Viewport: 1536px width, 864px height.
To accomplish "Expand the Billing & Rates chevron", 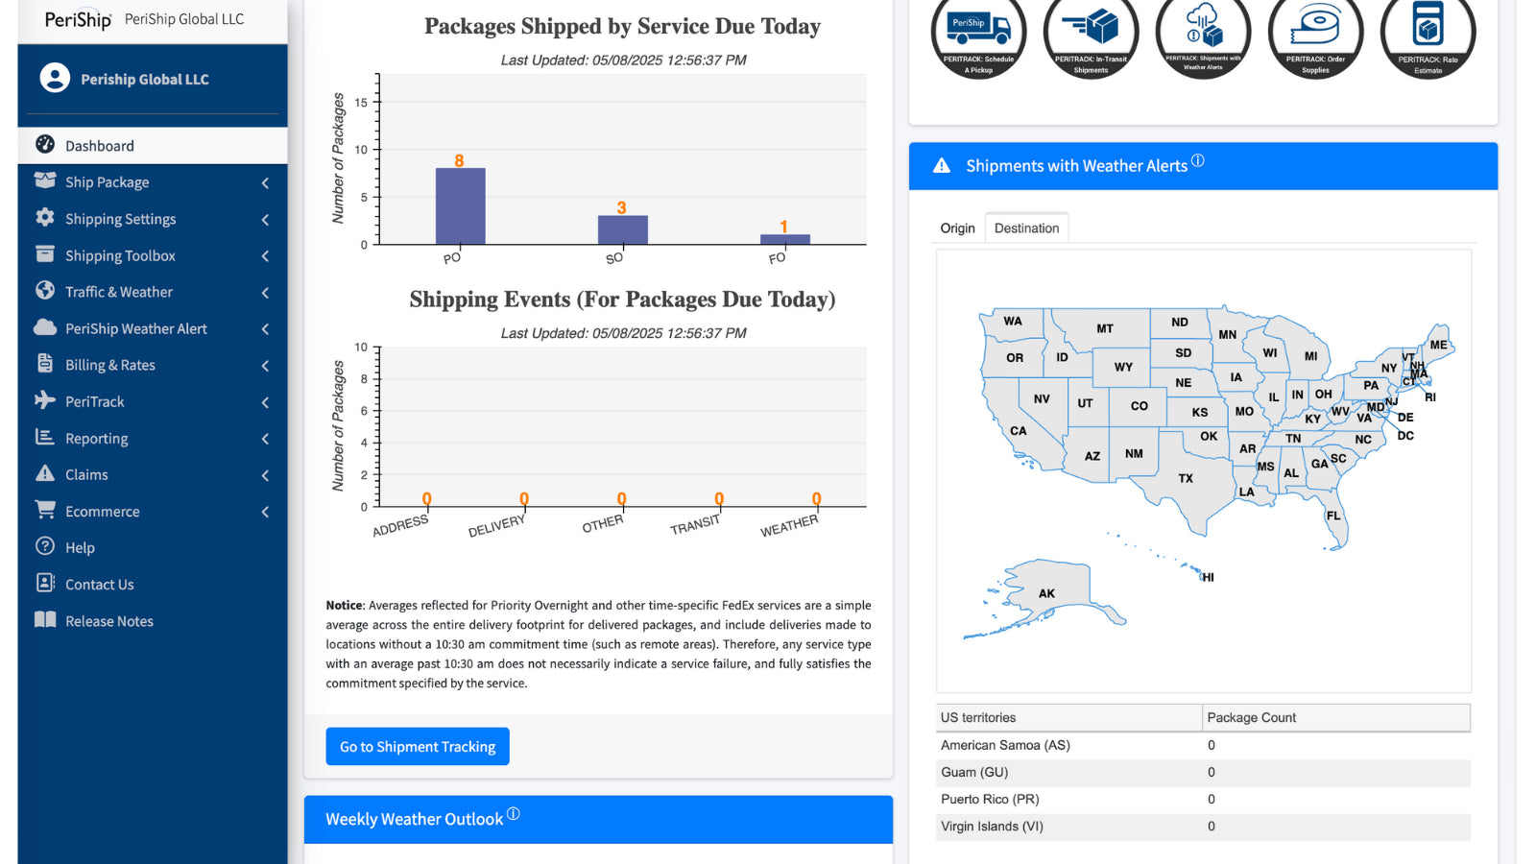I will tap(265, 365).
